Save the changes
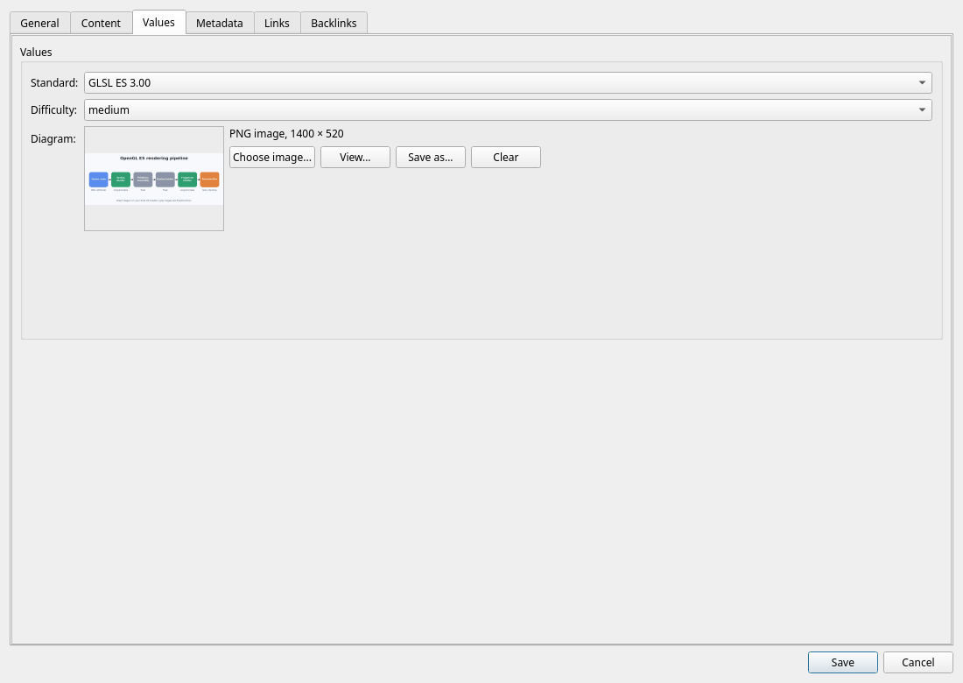 tap(842, 662)
